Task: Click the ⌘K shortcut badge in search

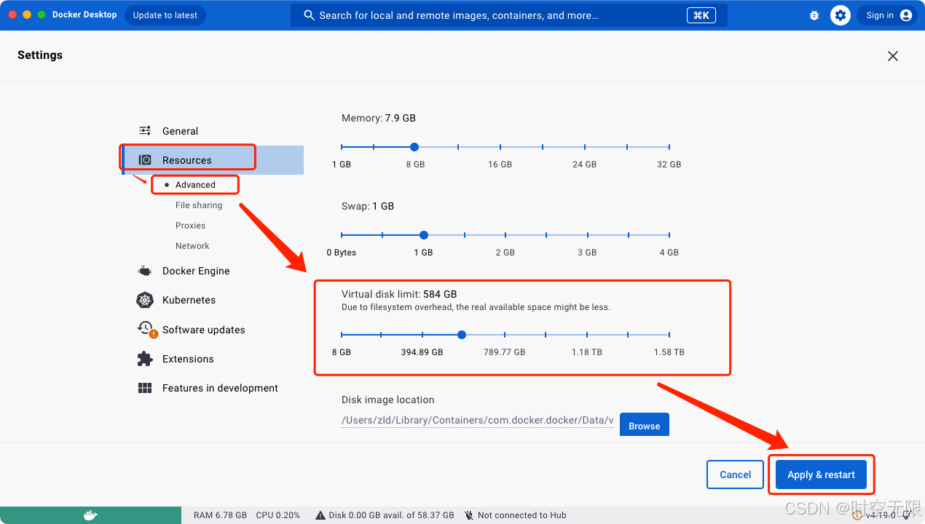Action: pyautogui.click(x=701, y=15)
